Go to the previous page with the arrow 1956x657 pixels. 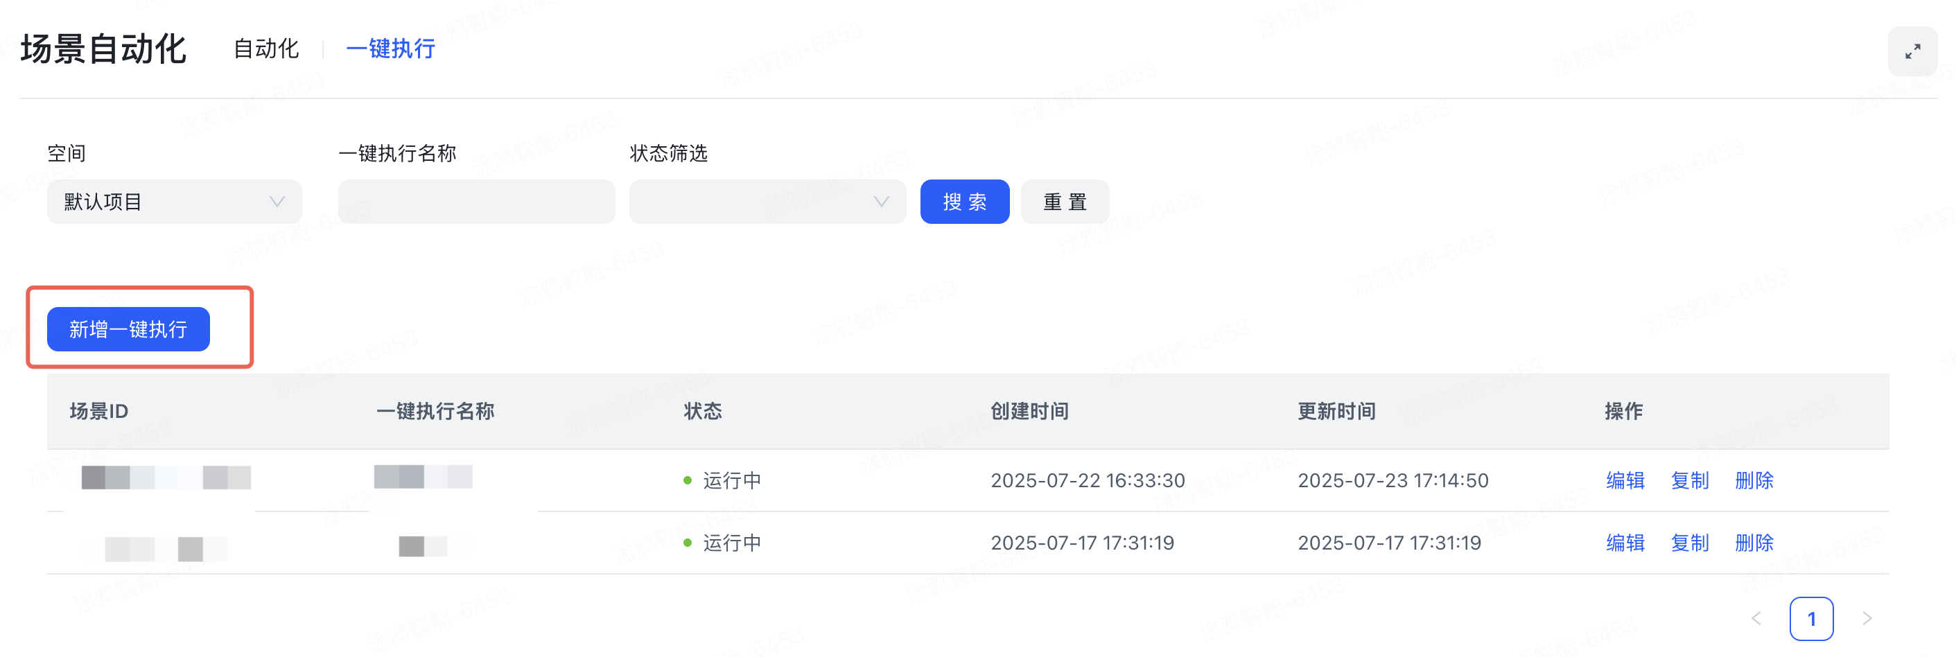point(1756,618)
